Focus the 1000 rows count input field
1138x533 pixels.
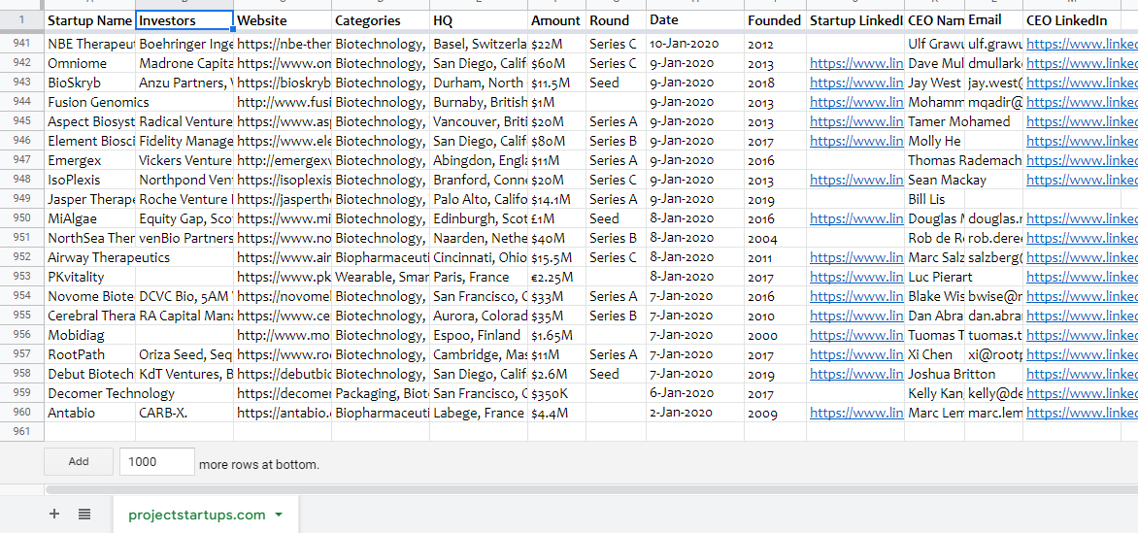(156, 462)
